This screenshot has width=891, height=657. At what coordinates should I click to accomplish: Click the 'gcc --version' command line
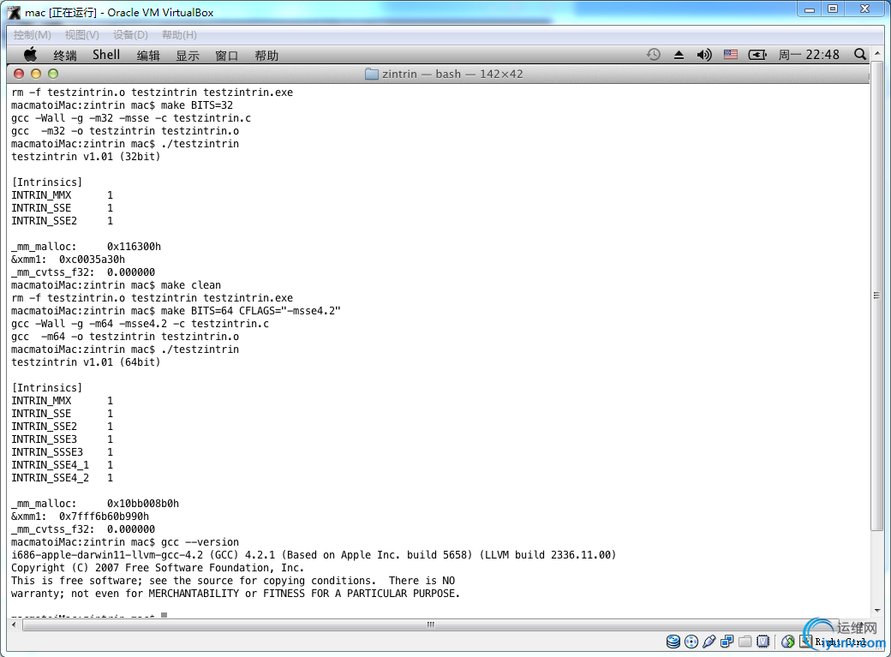125,542
